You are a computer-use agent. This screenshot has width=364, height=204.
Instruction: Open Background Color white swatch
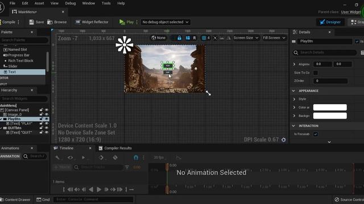pyautogui.click(x=330, y=116)
